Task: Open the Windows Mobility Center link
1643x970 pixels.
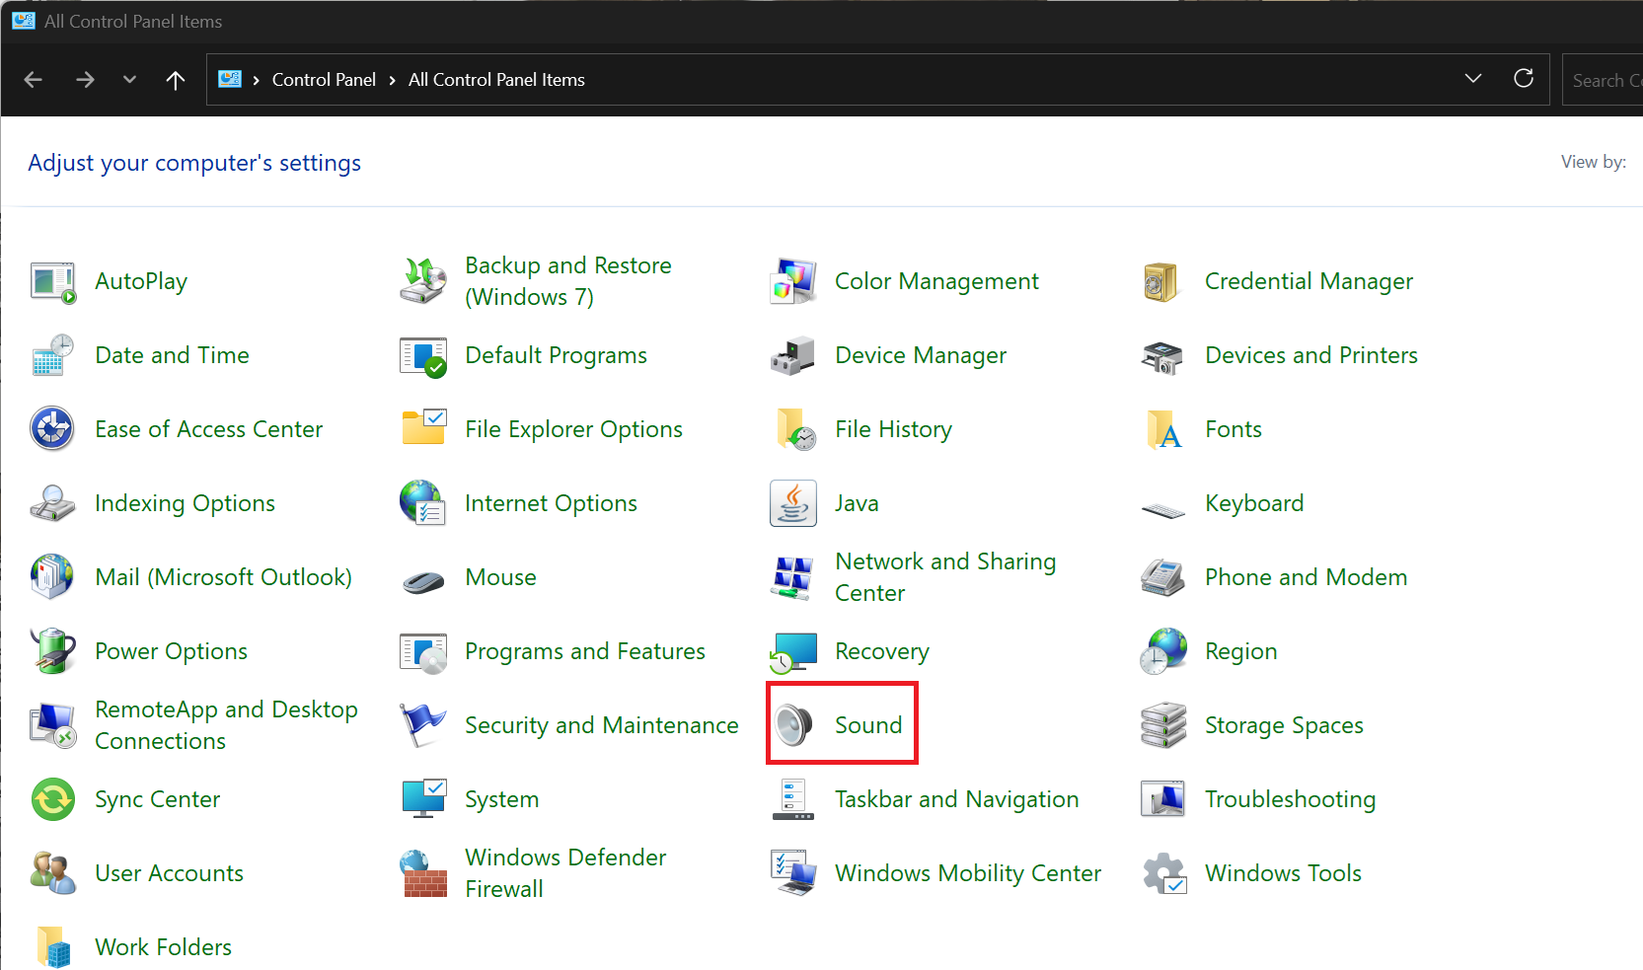Action: (x=968, y=873)
